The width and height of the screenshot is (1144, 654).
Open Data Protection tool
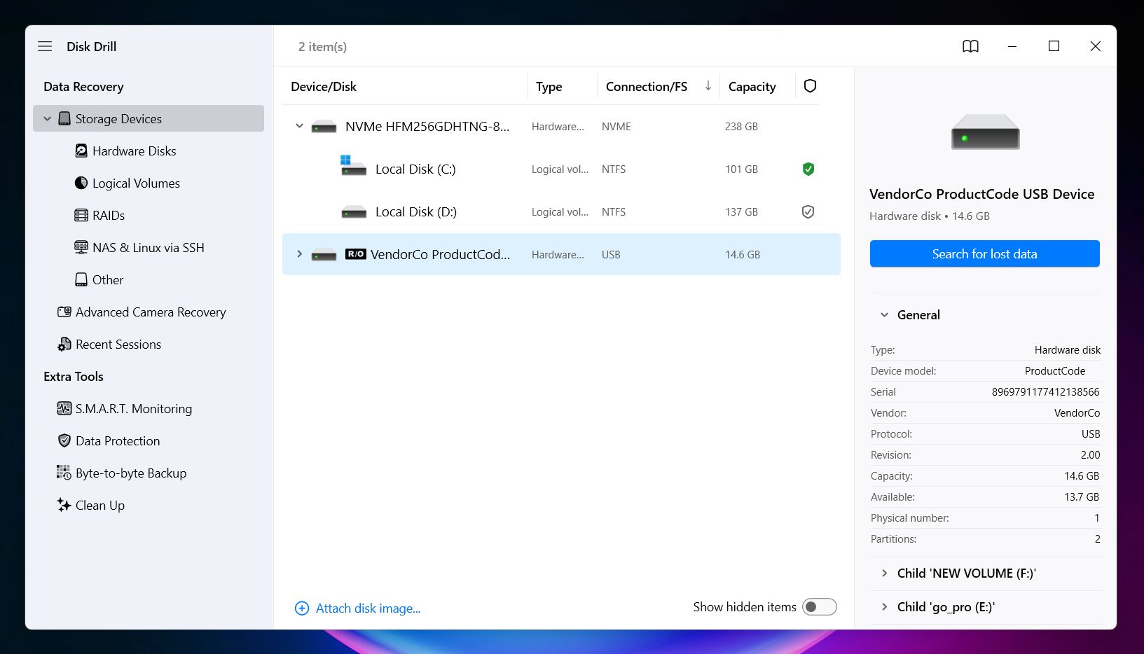pyautogui.click(x=118, y=440)
